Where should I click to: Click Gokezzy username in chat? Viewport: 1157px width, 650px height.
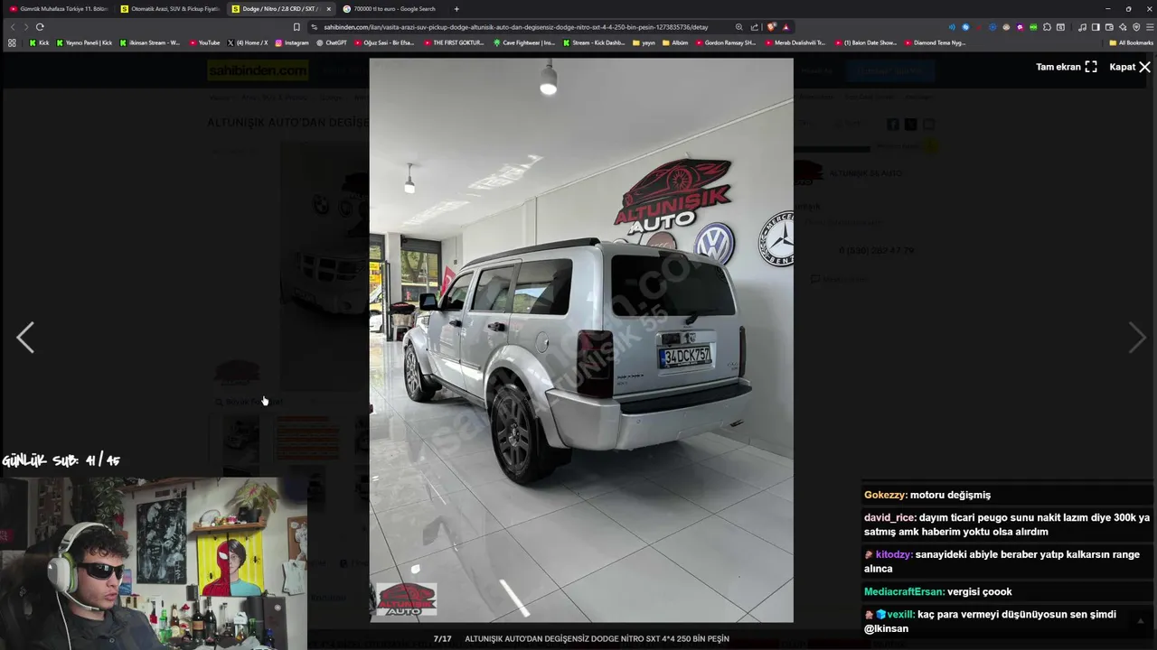click(885, 495)
